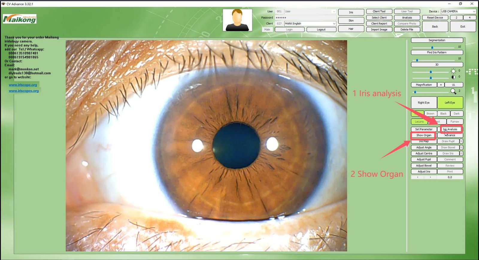Open the User dropdown list
This screenshot has width=479, height=260.
coord(334,11)
